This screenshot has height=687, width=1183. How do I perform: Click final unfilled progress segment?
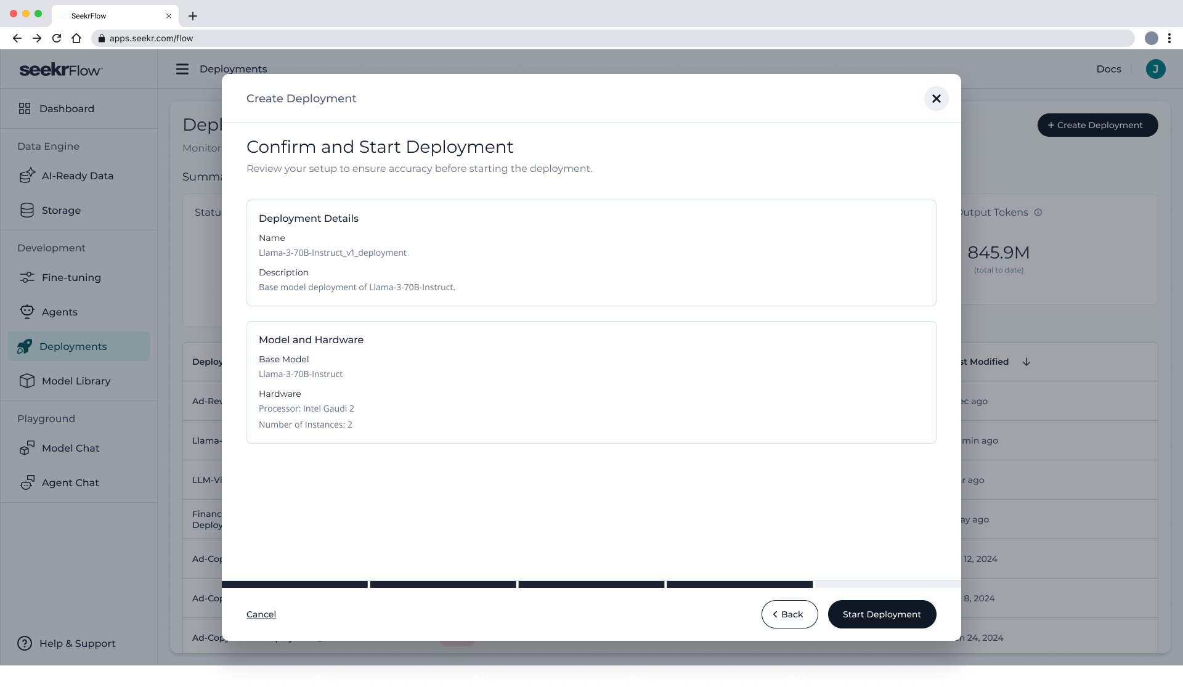888,584
